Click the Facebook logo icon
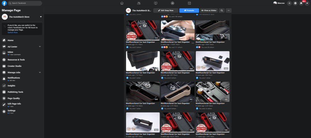311x138 pixels. (4, 3)
